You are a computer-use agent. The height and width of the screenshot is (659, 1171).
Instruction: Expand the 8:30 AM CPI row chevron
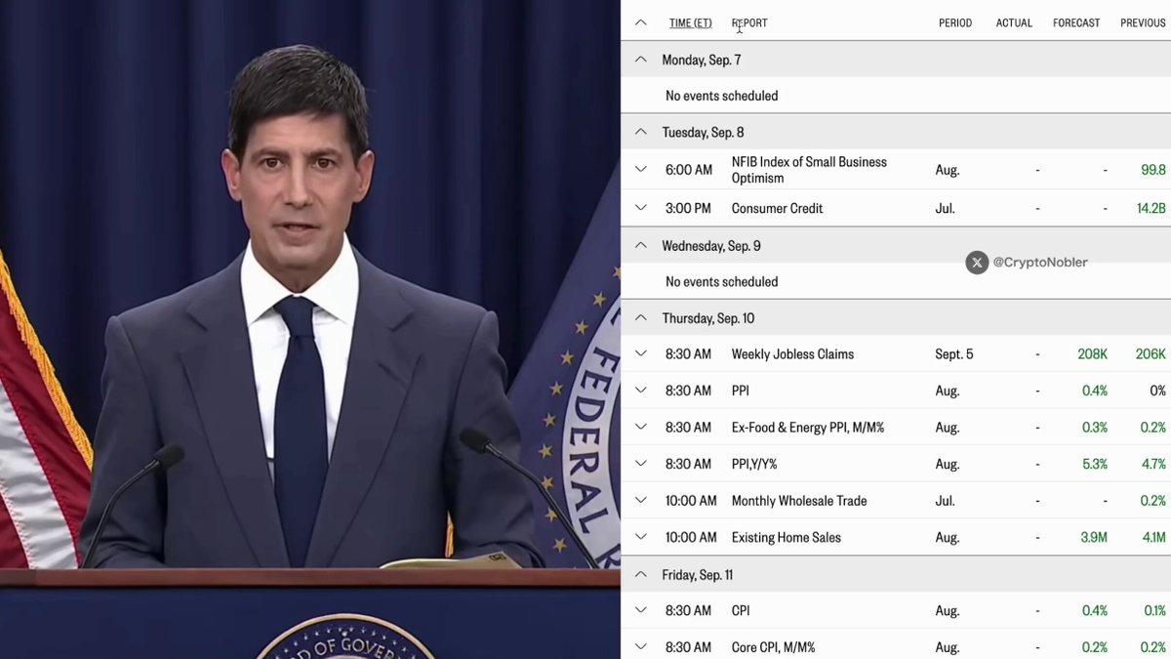tap(640, 610)
